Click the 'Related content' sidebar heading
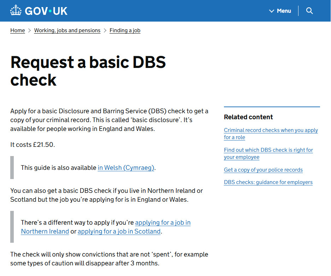 coord(248,117)
